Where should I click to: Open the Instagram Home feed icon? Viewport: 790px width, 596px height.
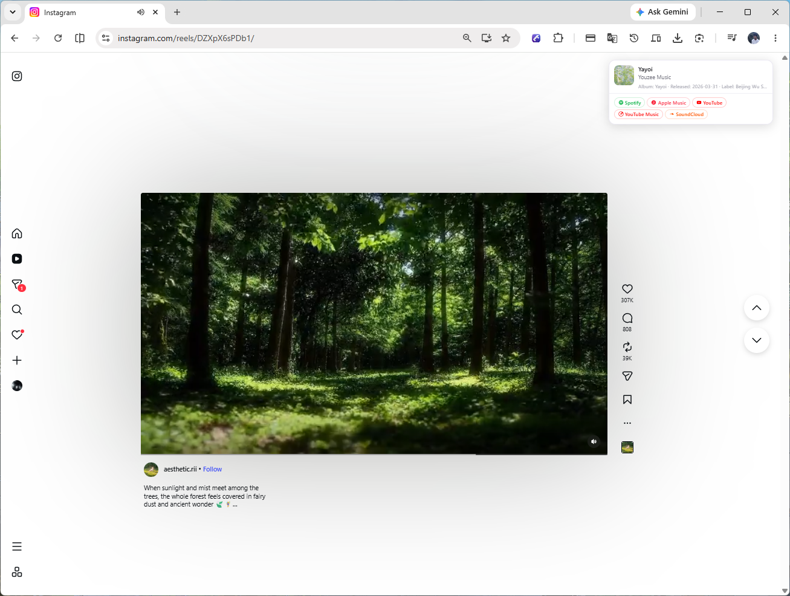17,233
